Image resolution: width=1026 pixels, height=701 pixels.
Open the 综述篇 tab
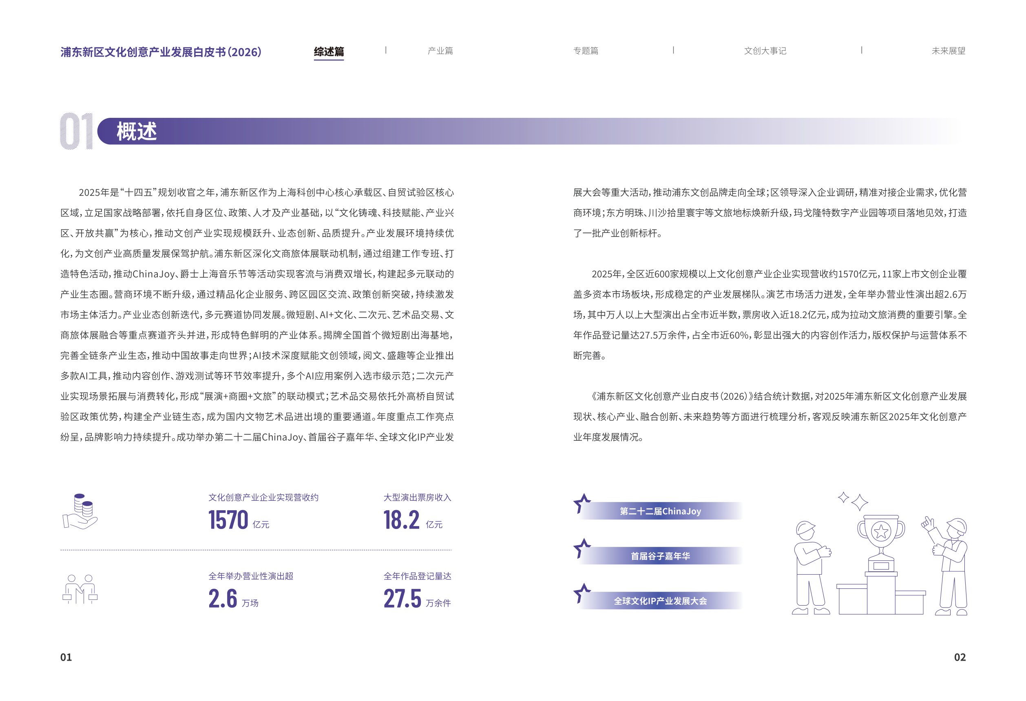tap(328, 52)
